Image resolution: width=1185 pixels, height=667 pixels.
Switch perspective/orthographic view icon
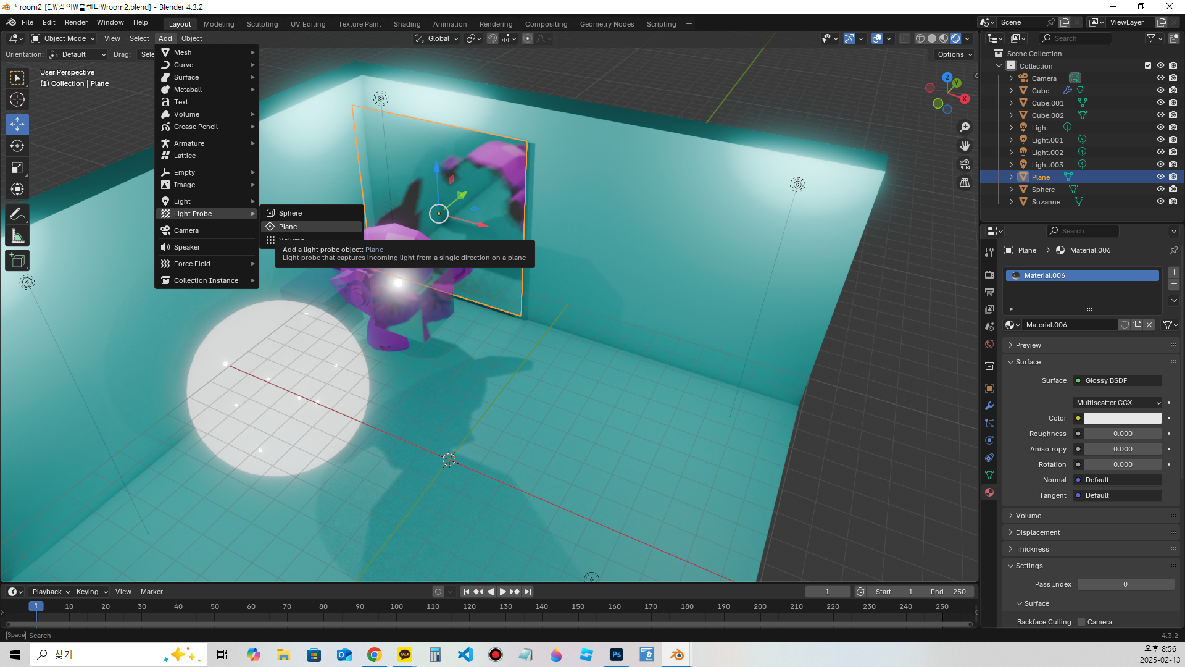click(x=965, y=183)
